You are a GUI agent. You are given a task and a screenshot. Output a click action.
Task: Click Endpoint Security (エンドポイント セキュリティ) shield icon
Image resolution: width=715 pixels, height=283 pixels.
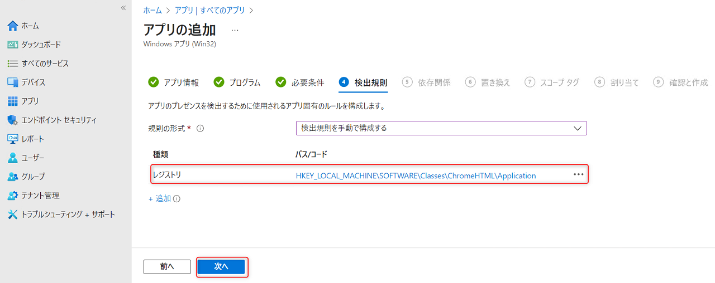[x=12, y=120]
